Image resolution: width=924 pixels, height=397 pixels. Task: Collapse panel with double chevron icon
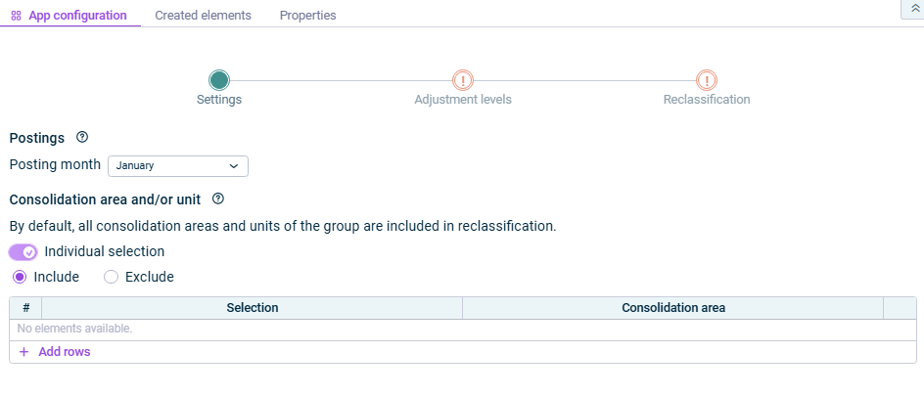[915, 8]
